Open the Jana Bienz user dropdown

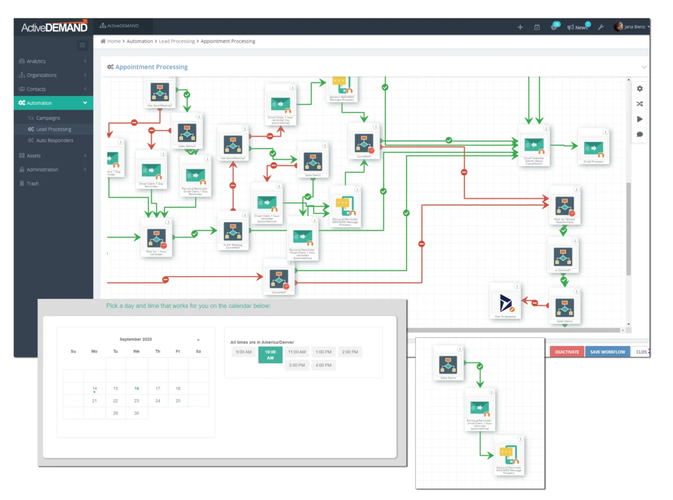coord(632,27)
